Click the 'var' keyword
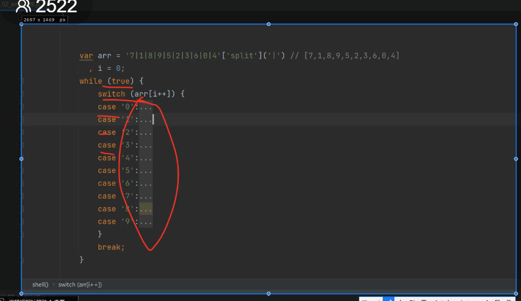521x301 pixels. pyautogui.click(x=86, y=56)
